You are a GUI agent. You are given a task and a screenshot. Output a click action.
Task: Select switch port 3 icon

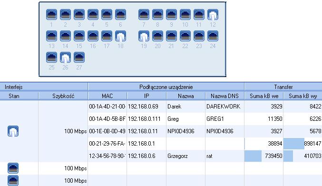pyautogui.click(x=79, y=15)
